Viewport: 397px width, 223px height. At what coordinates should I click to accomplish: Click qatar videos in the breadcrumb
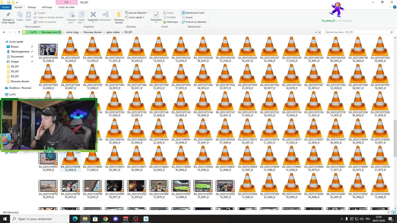pyautogui.click(x=113, y=32)
